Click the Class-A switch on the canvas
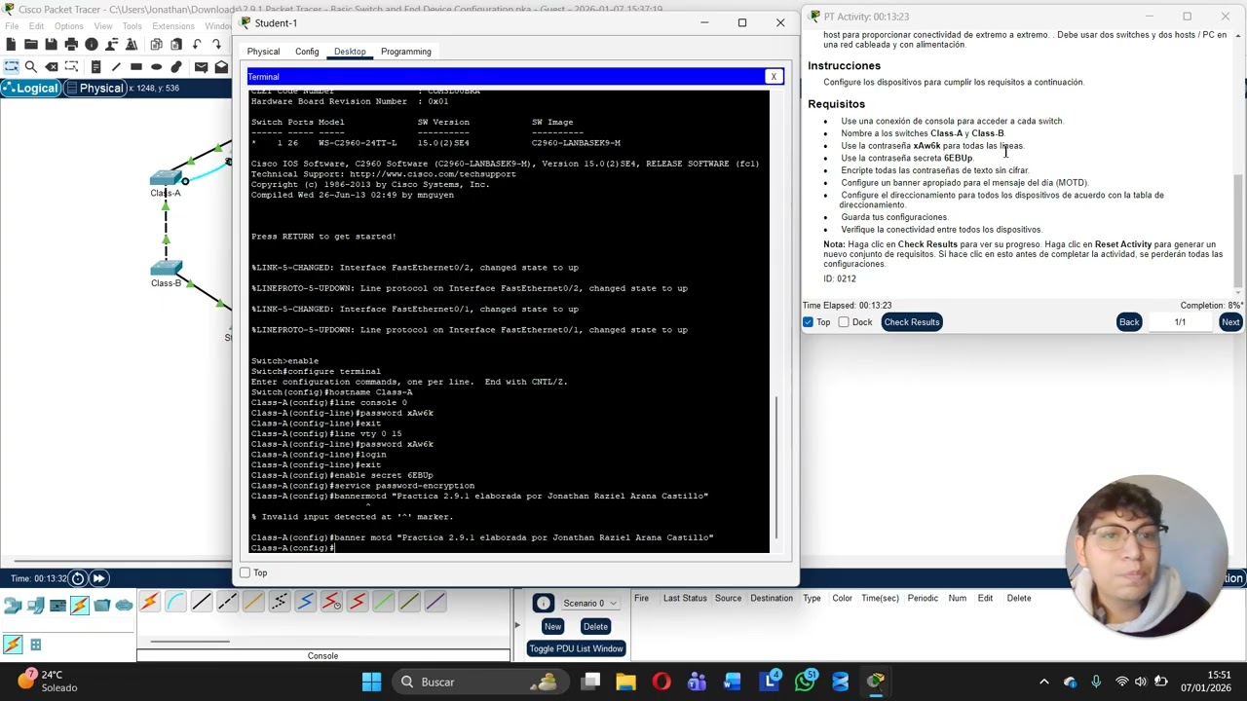1247x701 pixels. click(x=167, y=178)
